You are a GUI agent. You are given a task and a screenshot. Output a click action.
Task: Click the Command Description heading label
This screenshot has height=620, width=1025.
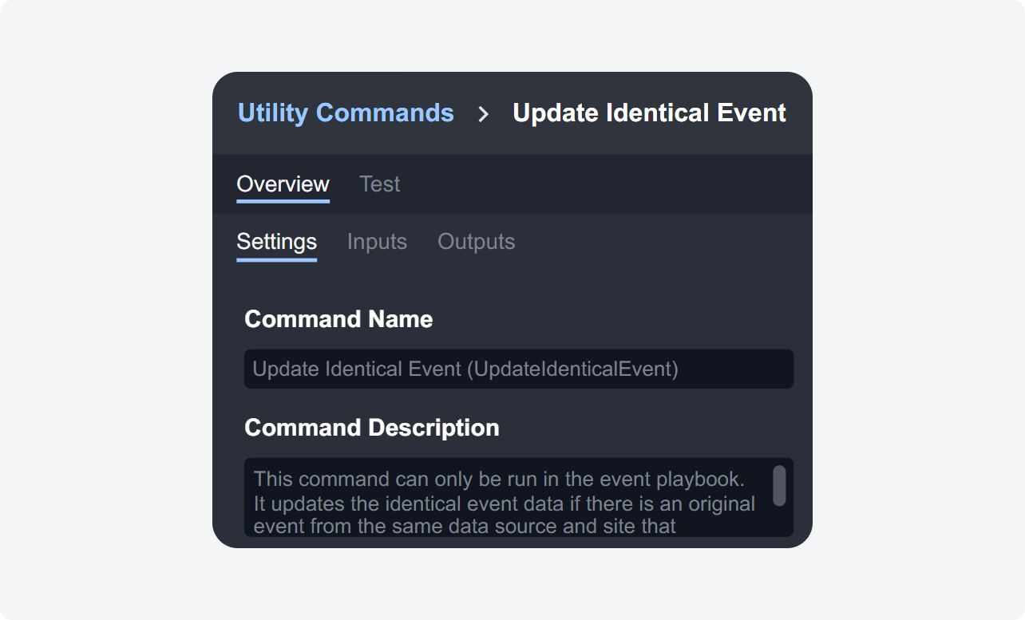371,428
